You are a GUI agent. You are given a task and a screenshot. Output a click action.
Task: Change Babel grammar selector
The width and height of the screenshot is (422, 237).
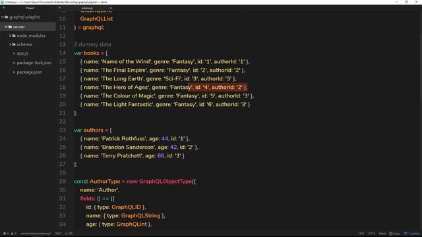tap(382, 234)
